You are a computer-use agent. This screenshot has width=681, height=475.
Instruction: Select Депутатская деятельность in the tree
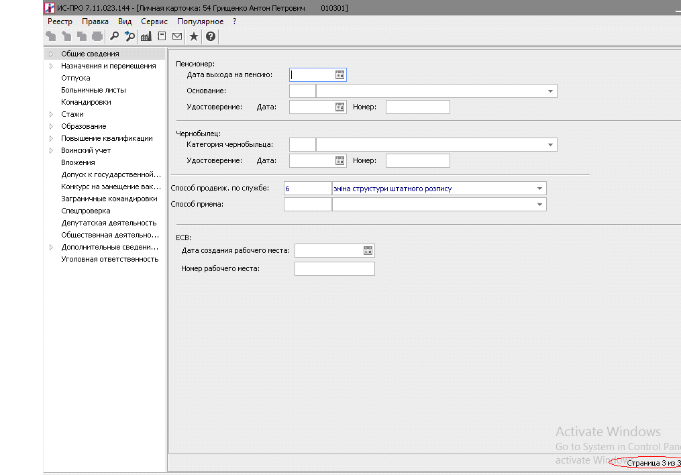click(109, 223)
